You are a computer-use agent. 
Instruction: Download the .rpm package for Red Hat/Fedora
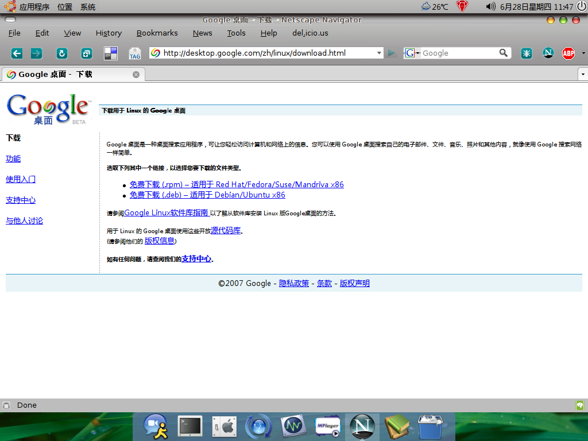237,184
